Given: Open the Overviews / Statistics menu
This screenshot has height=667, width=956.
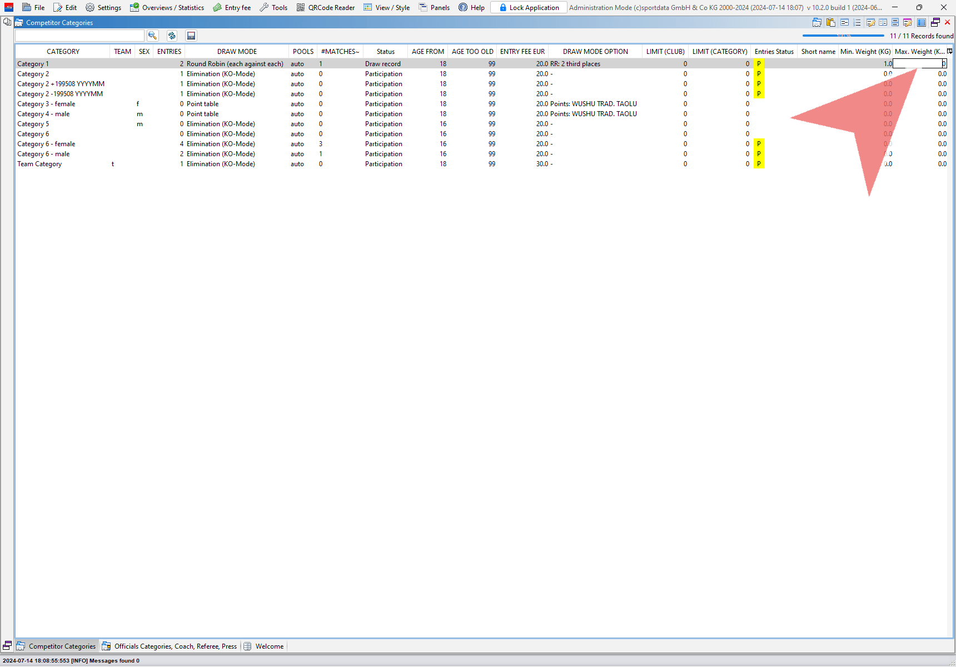Looking at the screenshot, I should [x=167, y=8].
